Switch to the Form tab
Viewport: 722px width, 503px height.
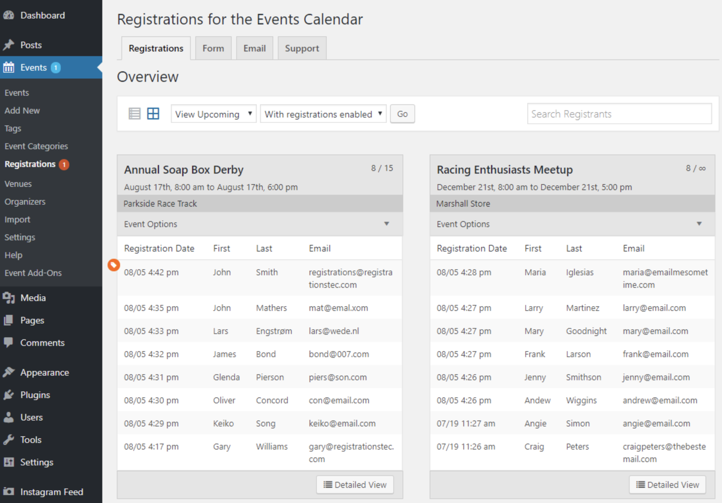(x=213, y=48)
